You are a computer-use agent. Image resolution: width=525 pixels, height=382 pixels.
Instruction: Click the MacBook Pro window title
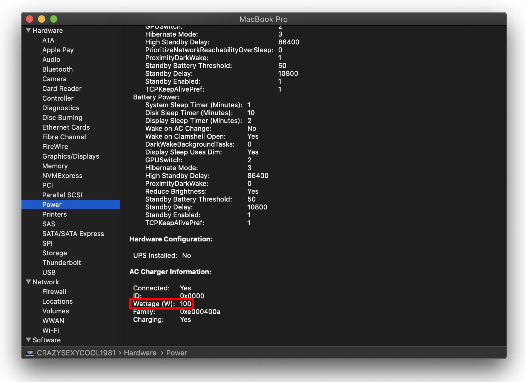pos(263,19)
